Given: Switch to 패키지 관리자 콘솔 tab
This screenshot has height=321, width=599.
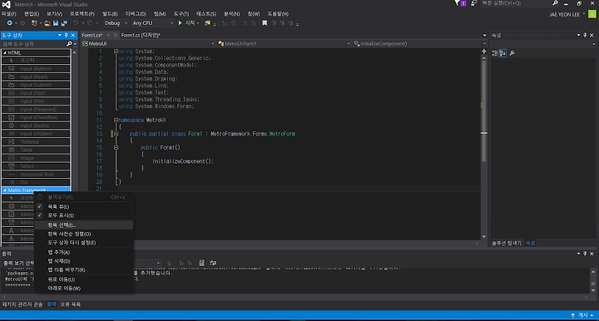Looking at the screenshot, I should click(x=22, y=304).
